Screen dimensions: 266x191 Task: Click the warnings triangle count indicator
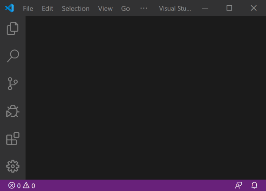point(29,186)
